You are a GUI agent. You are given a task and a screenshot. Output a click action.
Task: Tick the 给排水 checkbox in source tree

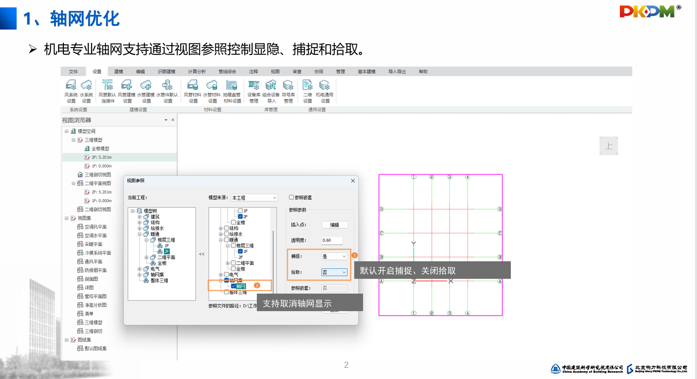click(227, 234)
